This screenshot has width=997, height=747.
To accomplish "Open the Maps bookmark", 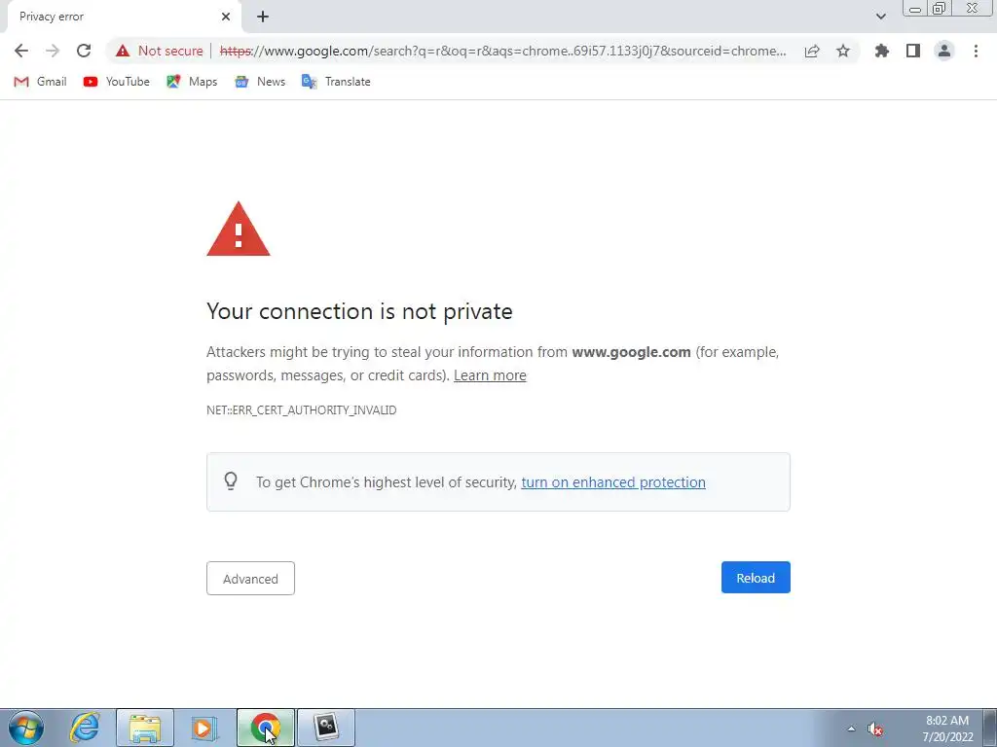I will [x=192, y=82].
